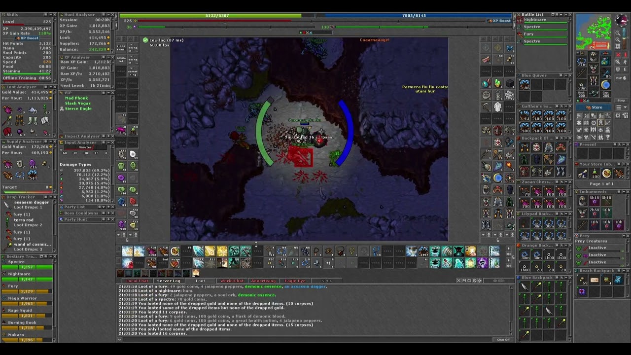This screenshot has width=631, height=355.
Task: Open the trophy icon in the widget grid
Action: (607, 137)
